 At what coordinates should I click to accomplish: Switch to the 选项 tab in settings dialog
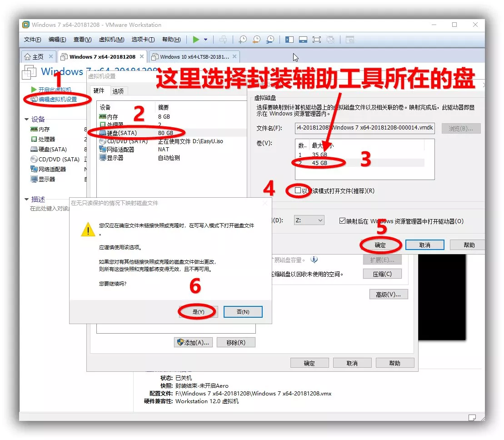pos(118,91)
